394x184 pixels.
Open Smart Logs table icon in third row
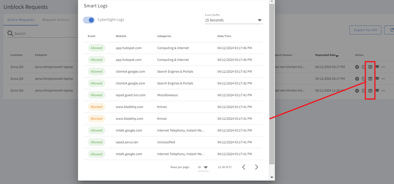pos(370,91)
